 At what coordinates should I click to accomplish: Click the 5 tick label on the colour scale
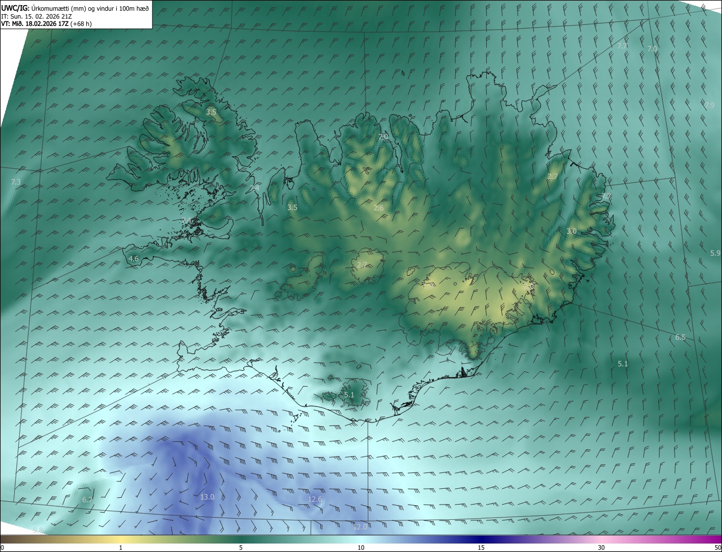(241, 547)
